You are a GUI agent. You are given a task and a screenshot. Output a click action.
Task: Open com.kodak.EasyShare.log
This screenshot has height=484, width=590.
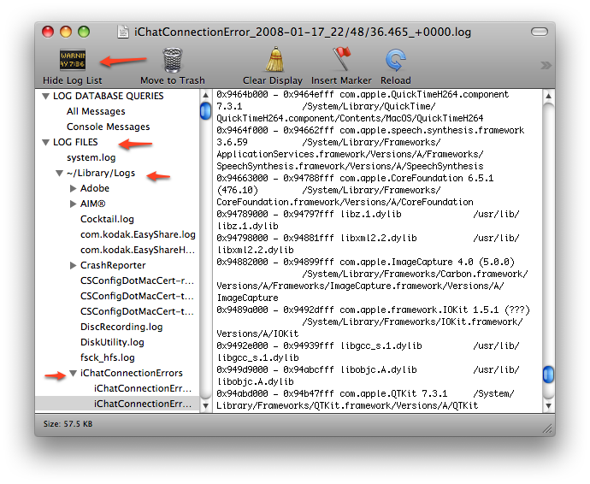pos(138,234)
